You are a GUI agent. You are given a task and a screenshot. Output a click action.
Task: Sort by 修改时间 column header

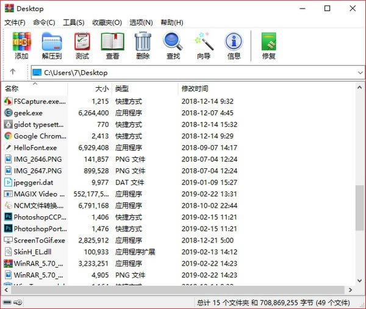click(195, 88)
